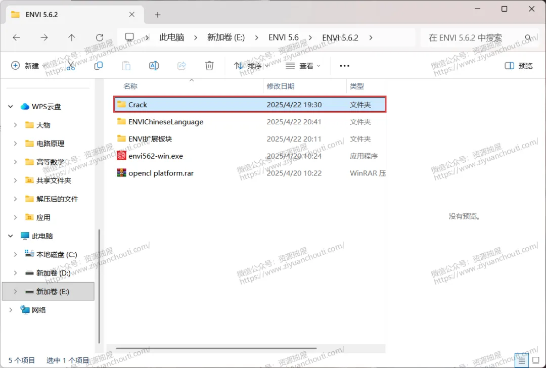Expand the 新加卷 (D:) node
Screen dimensions: 546x368
[x=15, y=273]
